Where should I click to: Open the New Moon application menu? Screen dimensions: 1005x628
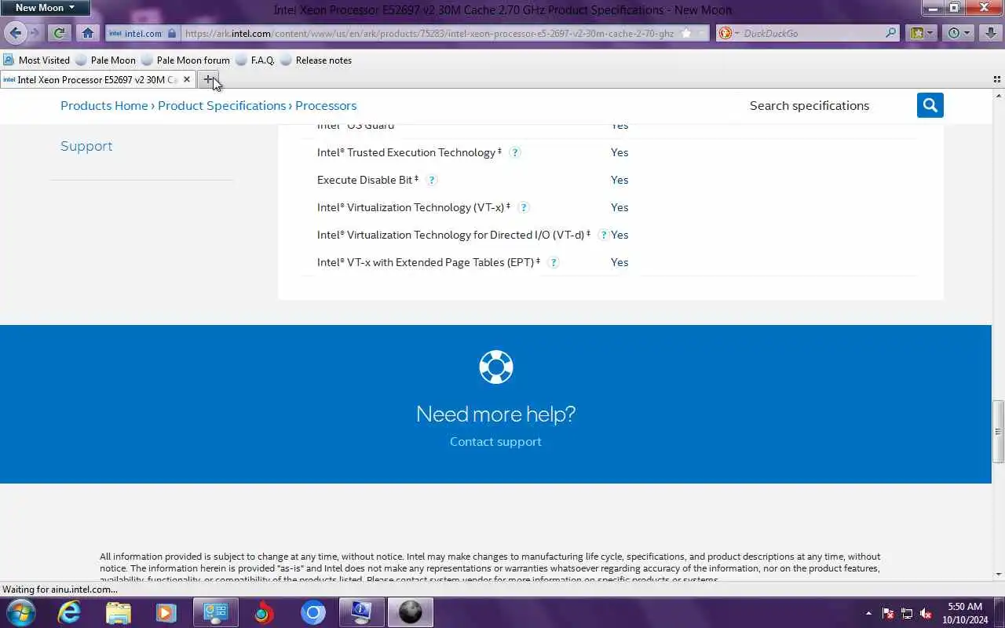45,8
